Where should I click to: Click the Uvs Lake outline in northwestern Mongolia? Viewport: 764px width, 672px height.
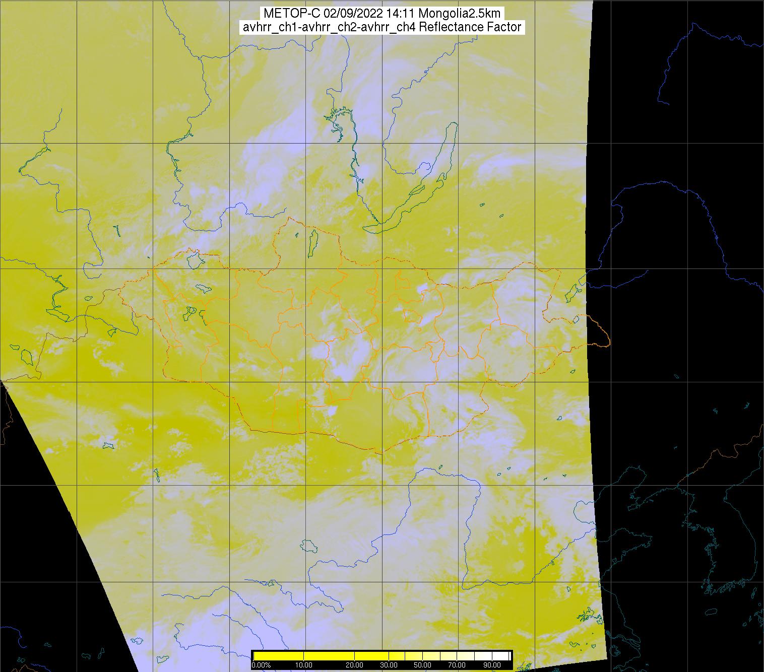click(195, 260)
